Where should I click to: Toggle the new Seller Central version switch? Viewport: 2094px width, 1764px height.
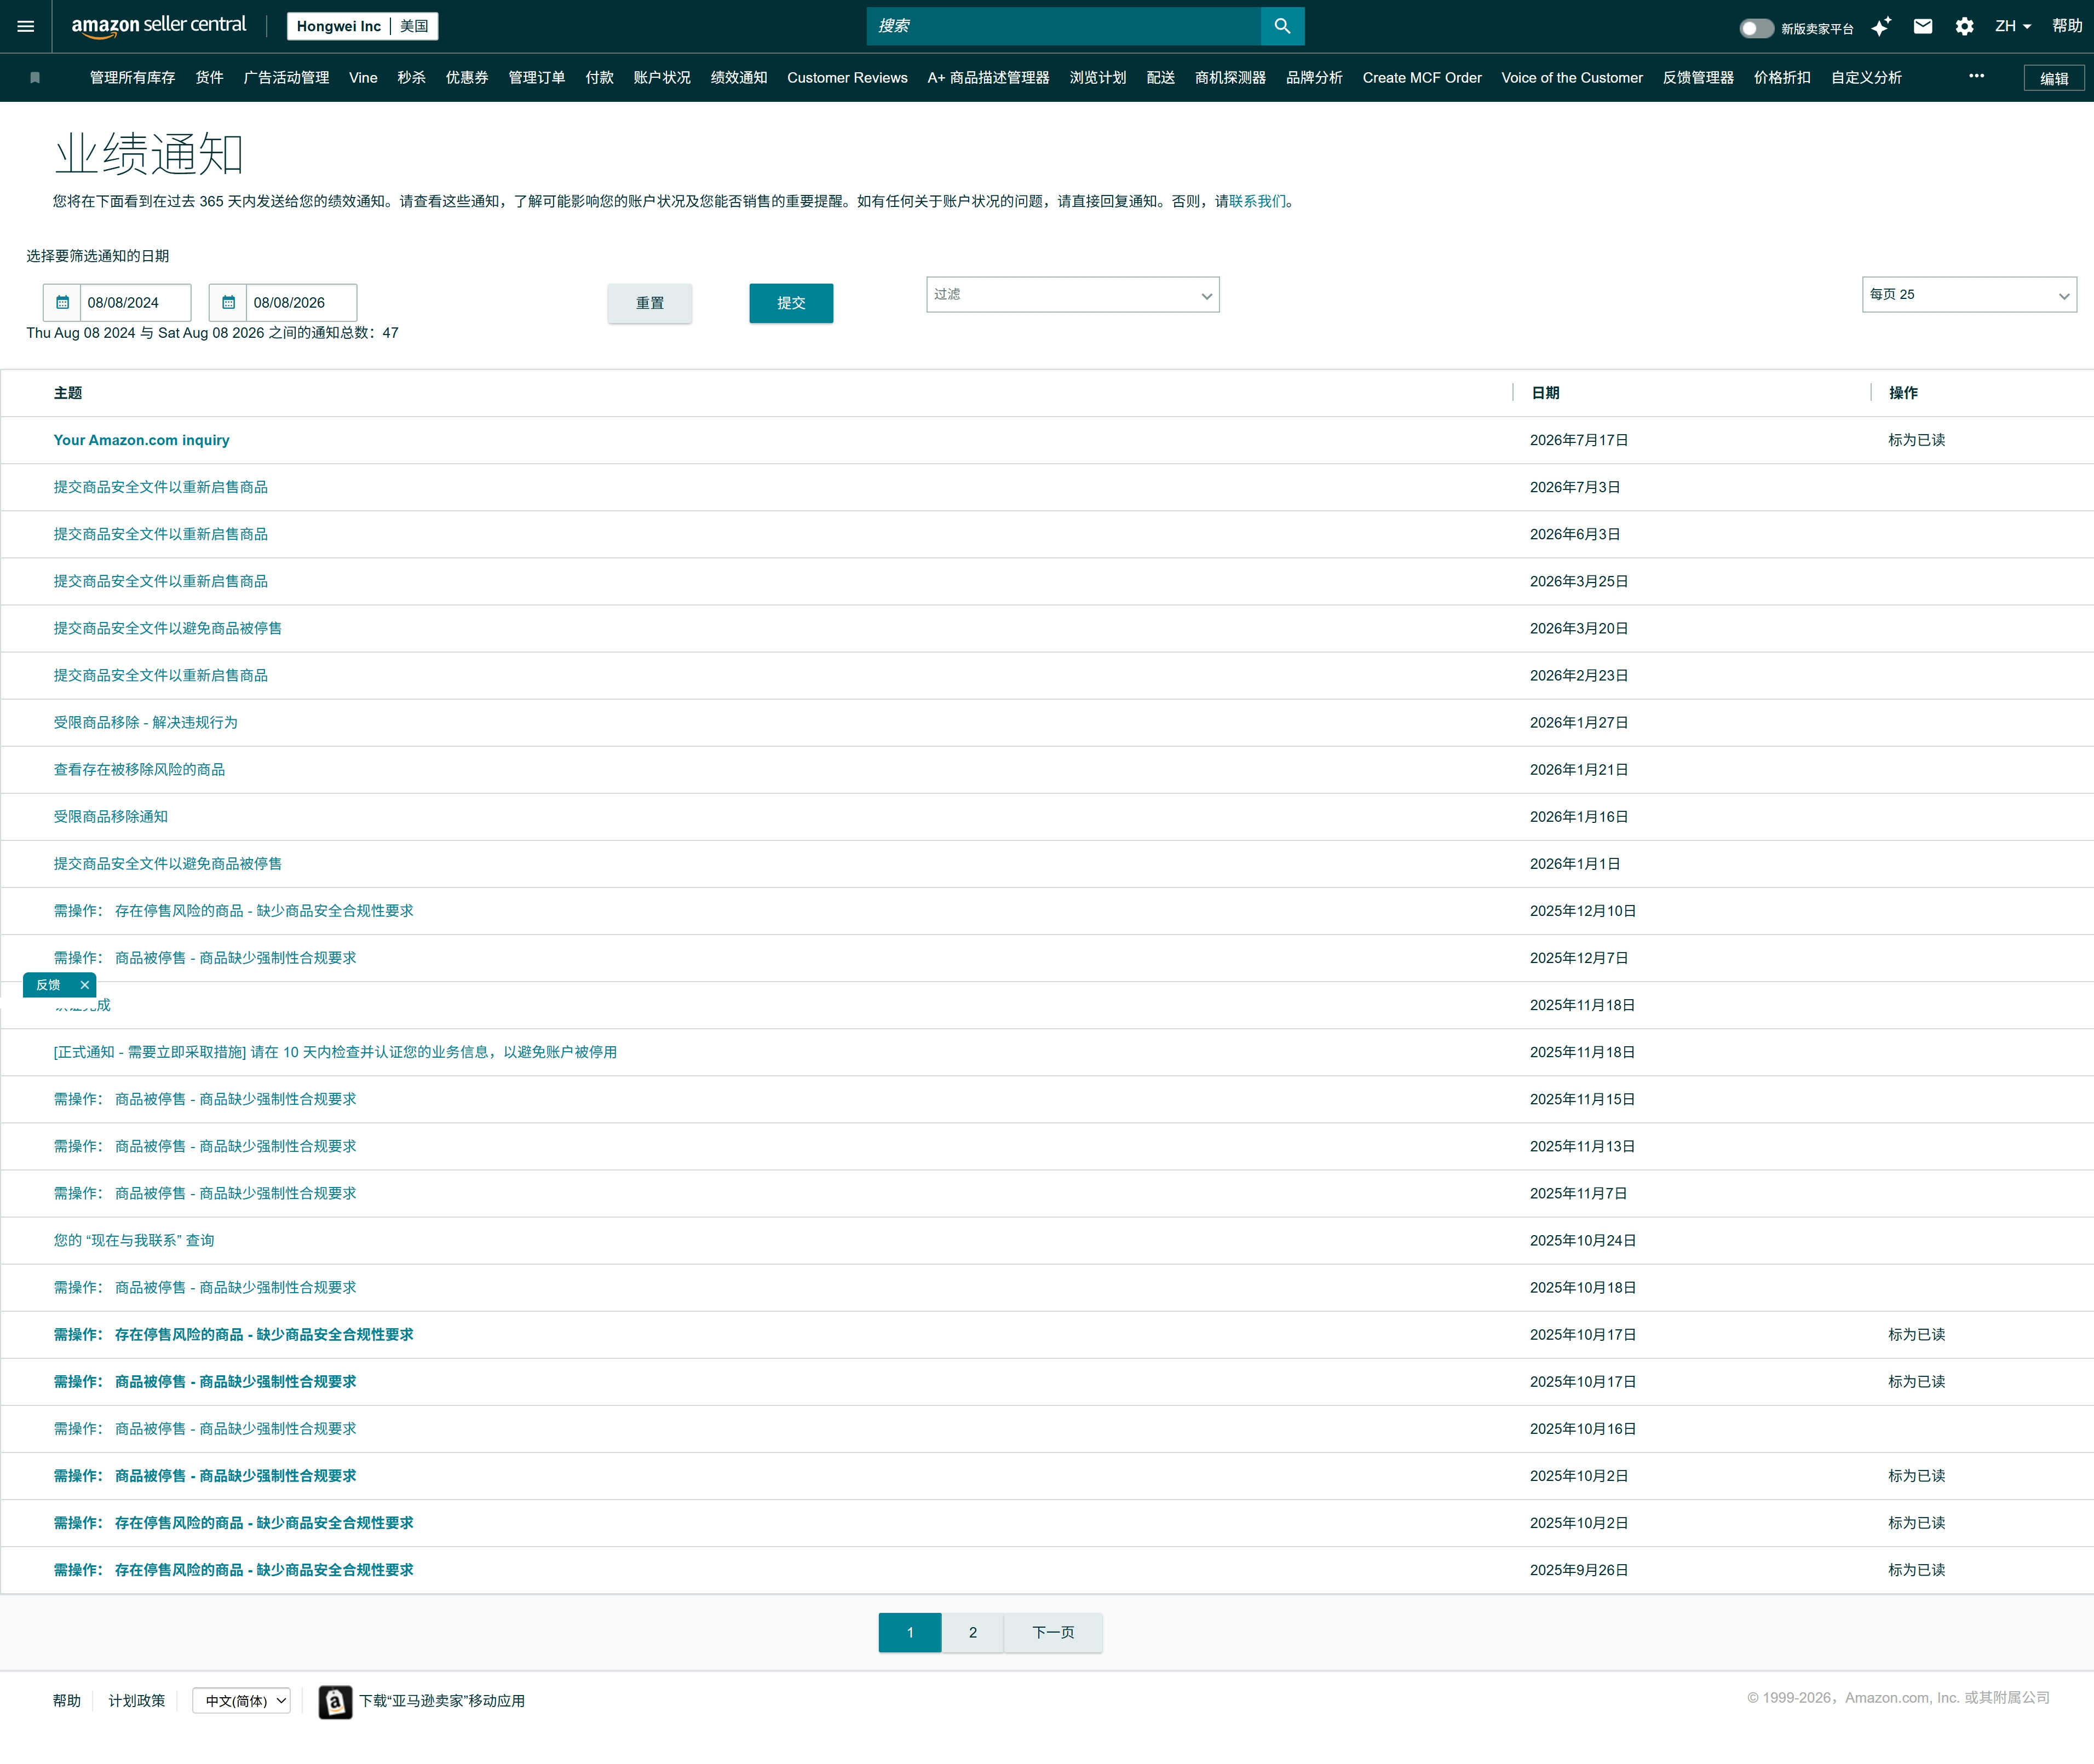click(1756, 28)
